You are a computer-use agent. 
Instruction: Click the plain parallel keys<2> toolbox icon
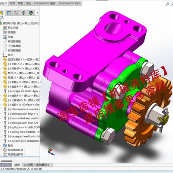click(5, 123)
